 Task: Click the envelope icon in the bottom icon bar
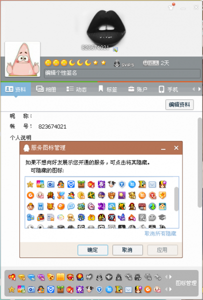pos(128,289)
